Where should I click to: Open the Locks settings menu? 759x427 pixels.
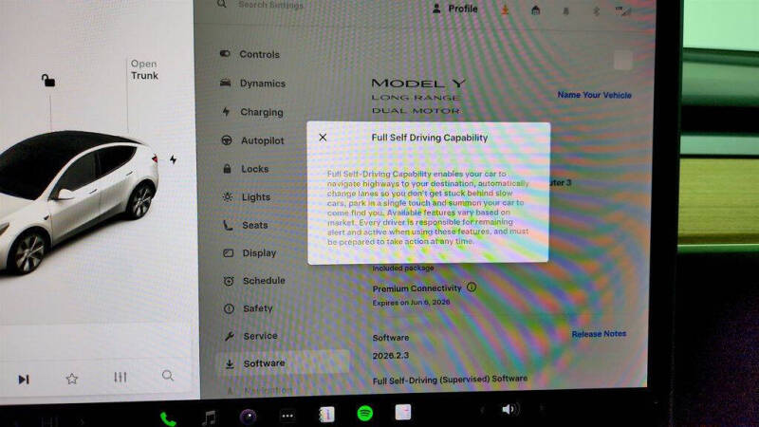tap(246, 169)
